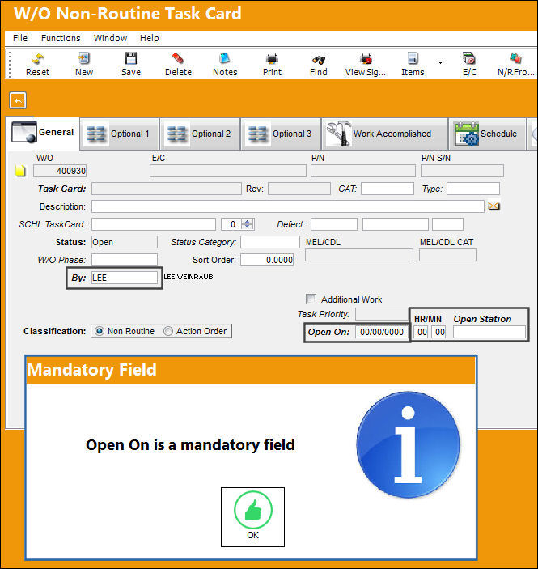Open the Work Accomplished tab
538x569 pixels.
385,134
